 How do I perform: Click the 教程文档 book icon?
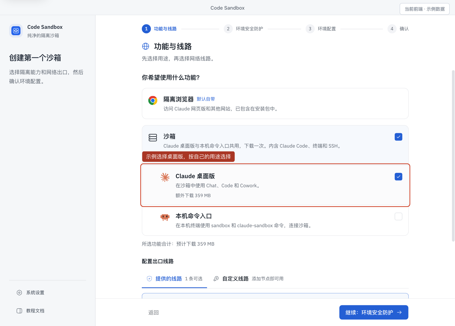[x=19, y=311]
